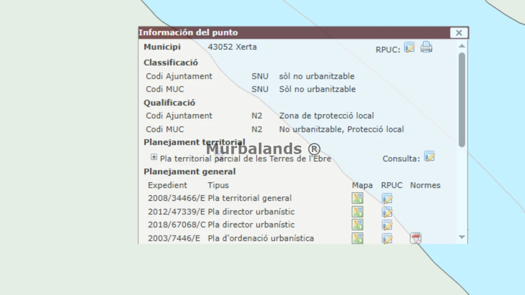Open RPUC record for expedient 2012/47339/E

[x=387, y=212]
